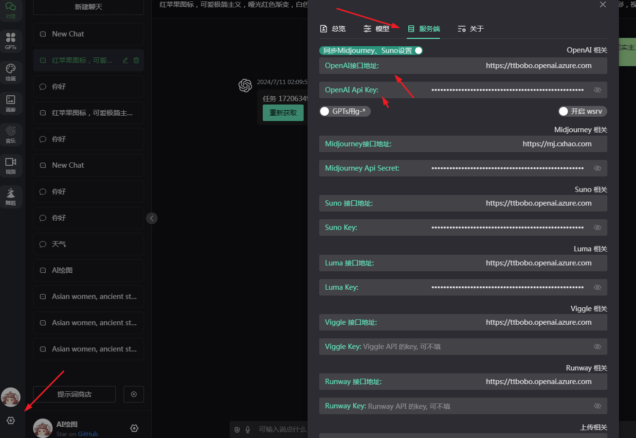The image size is (636, 438).
Task: Click the user avatar above the sidebar gear
Action: click(11, 398)
